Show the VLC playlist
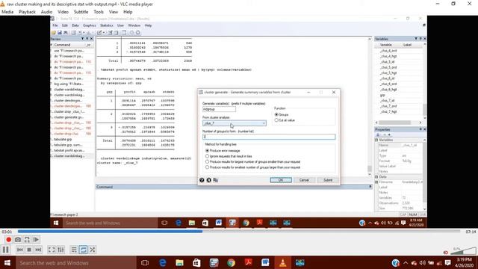The height and width of the screenshot is (269, 478). [74, 250]
